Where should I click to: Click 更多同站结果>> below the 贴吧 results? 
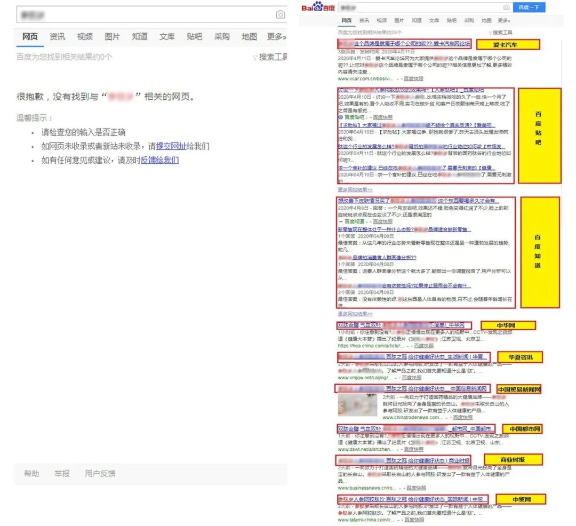pos(355,190)
